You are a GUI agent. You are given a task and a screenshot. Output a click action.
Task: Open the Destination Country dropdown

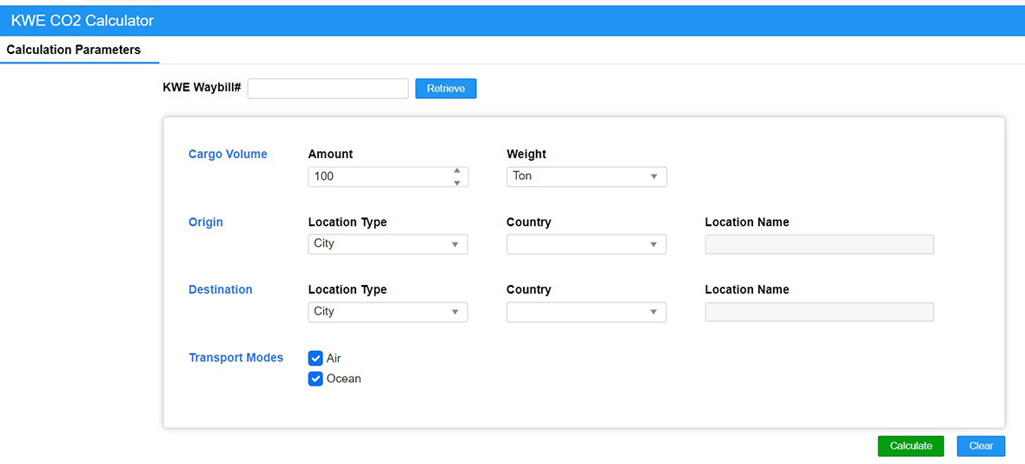click(x=586, y=312)
